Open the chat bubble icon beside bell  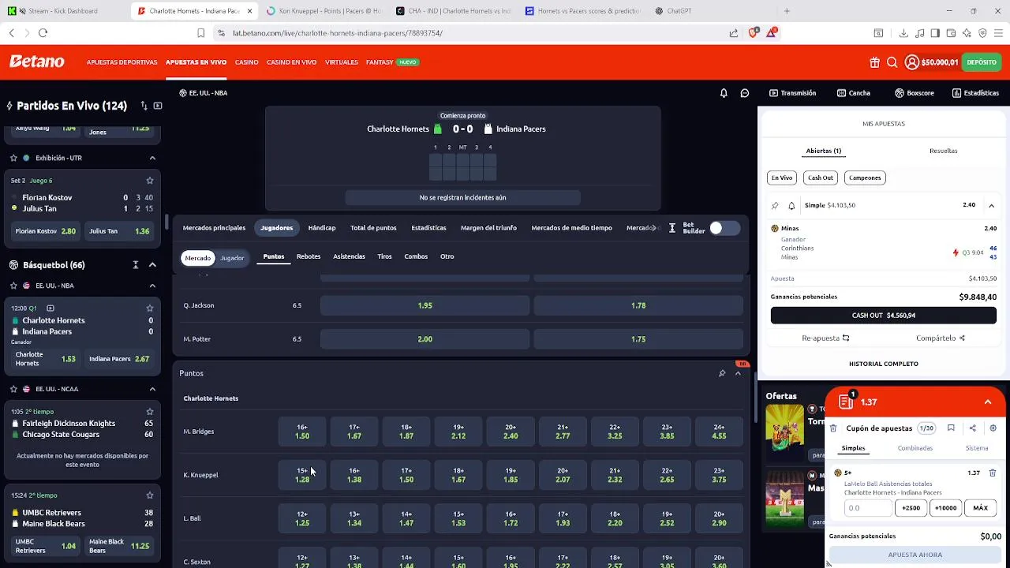(744, 93)
